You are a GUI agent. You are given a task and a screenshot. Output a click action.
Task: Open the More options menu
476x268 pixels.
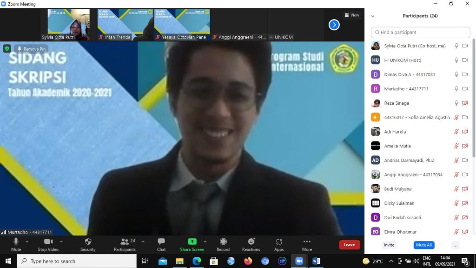(307, 245)
